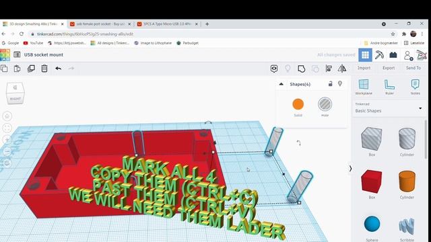This screenshot has width=431, height=242.
Task: Click the Import button
Action: click(364, 68)
